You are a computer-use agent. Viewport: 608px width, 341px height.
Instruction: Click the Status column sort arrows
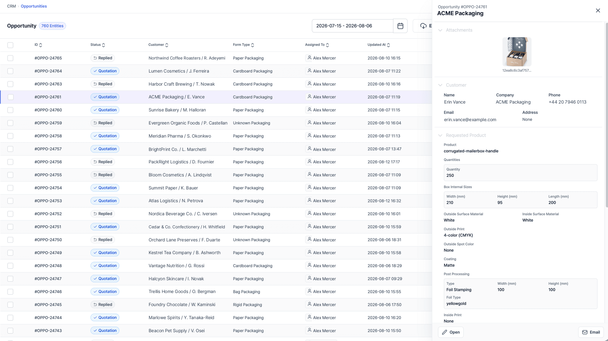click(103, 45)
